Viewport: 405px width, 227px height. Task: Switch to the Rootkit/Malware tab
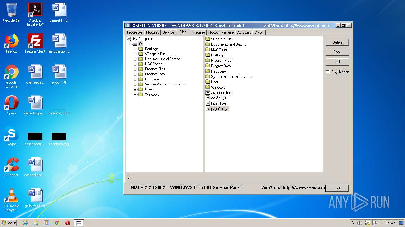coord(221,32)
